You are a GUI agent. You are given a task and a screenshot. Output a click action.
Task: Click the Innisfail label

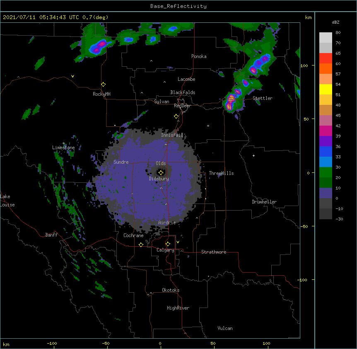[x=172, y=135]
